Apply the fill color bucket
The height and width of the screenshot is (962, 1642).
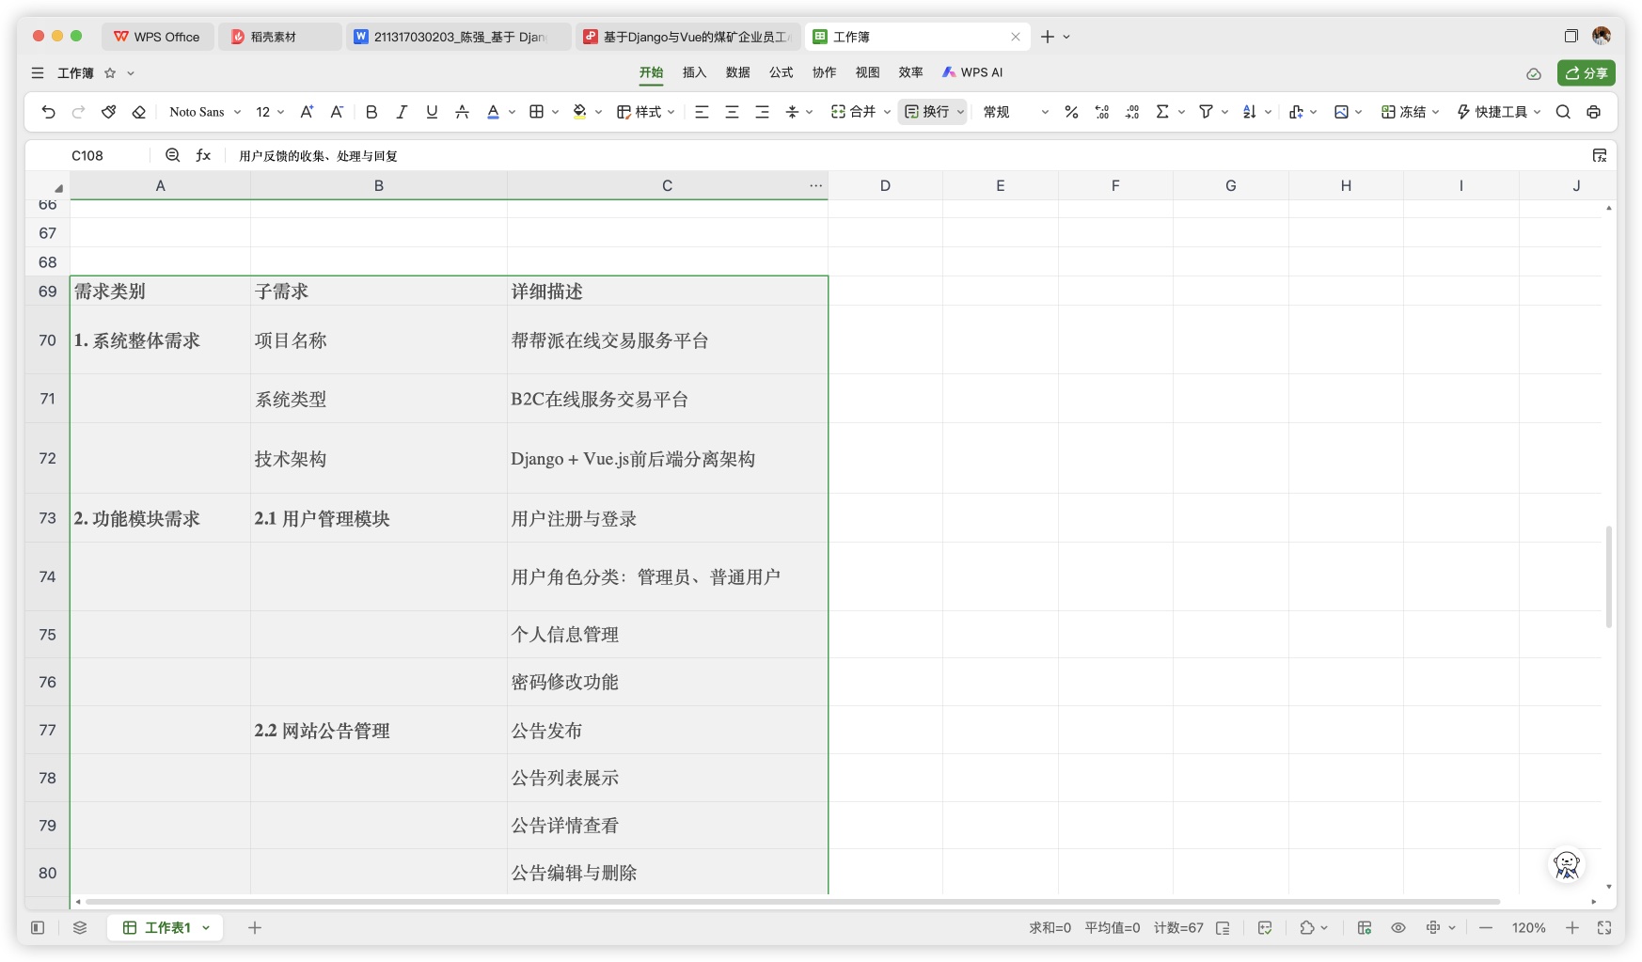(x=579, y=112)
